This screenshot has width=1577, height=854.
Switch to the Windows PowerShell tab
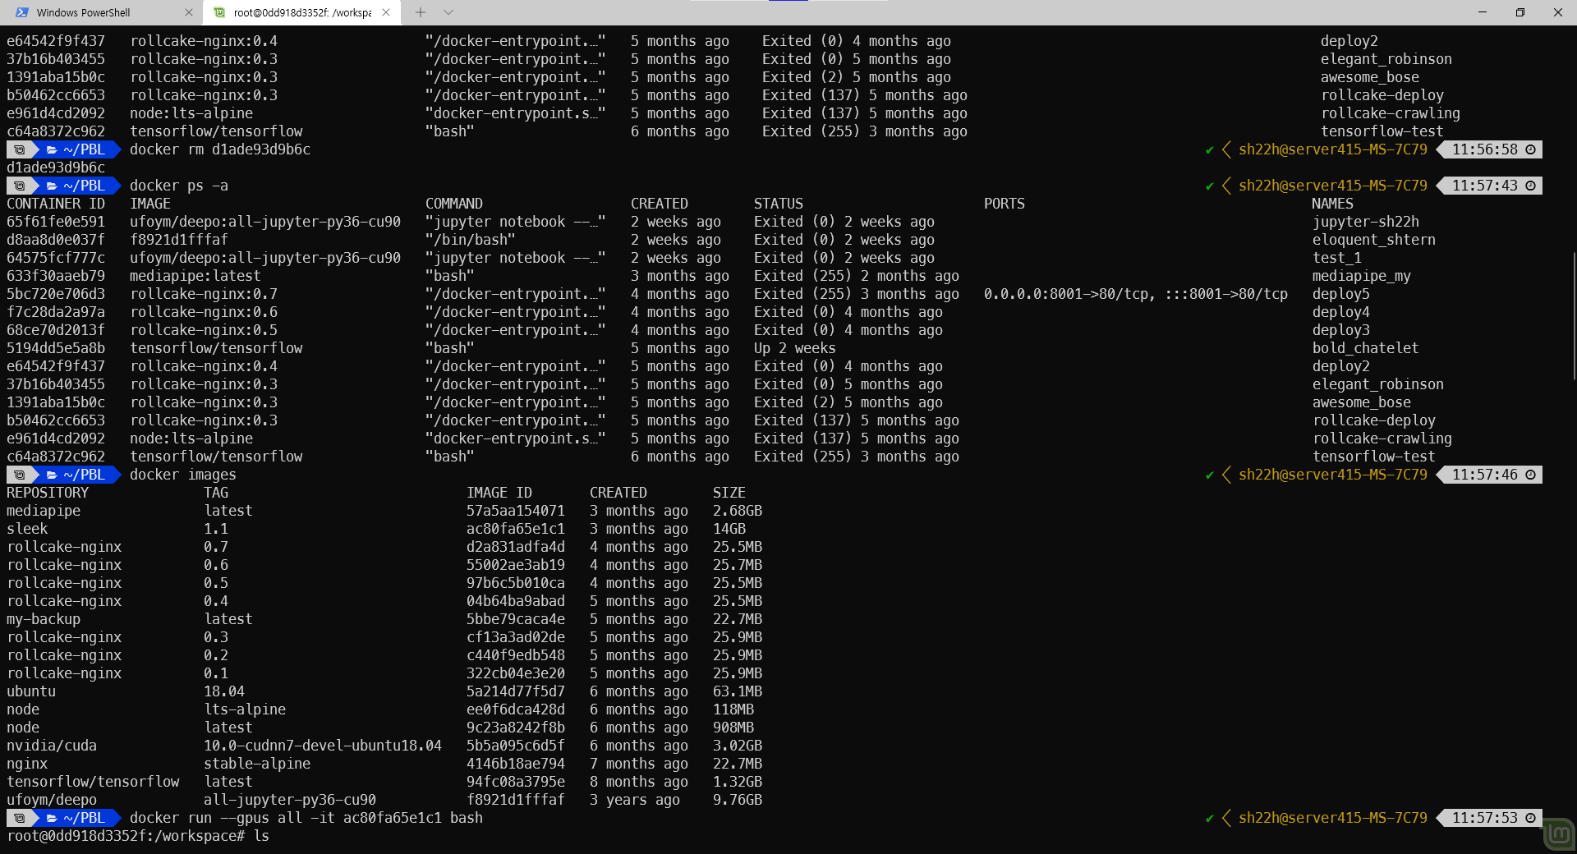(x=83, y=12)
